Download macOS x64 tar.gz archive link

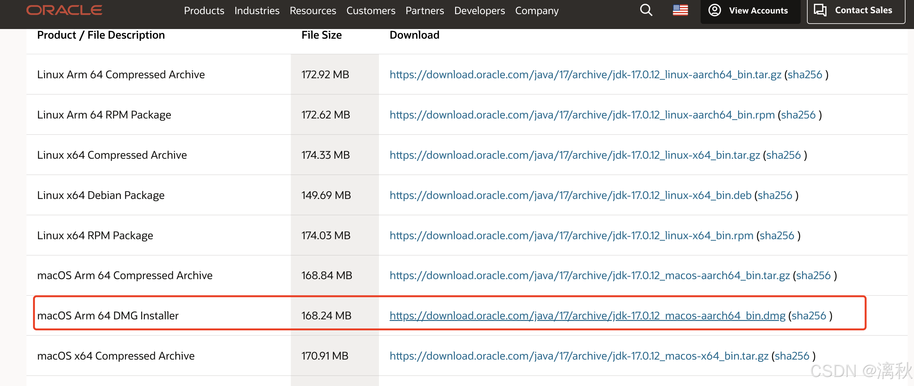[x=579, y=356]
